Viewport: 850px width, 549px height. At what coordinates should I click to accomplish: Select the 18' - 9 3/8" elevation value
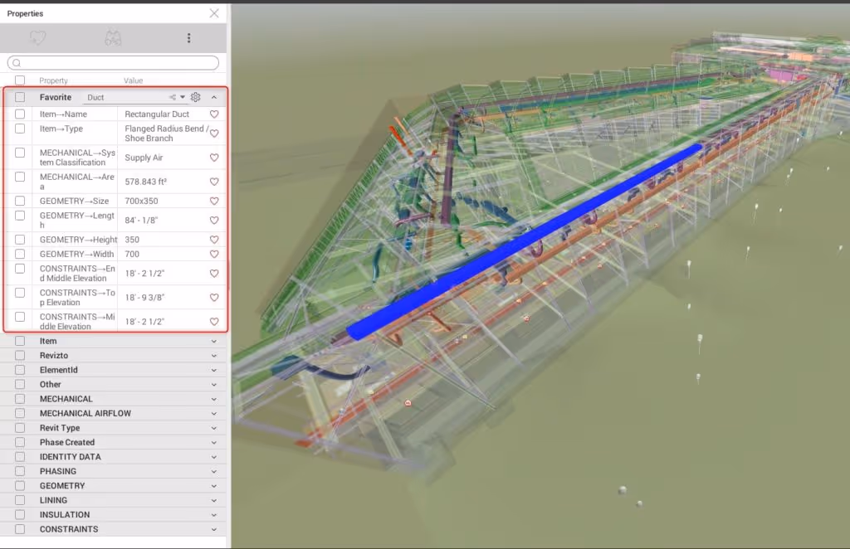[x=144, y=297]
